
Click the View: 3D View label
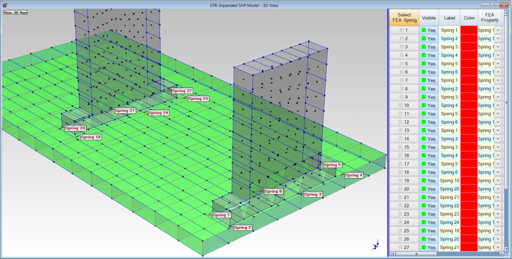pos(15,12)
